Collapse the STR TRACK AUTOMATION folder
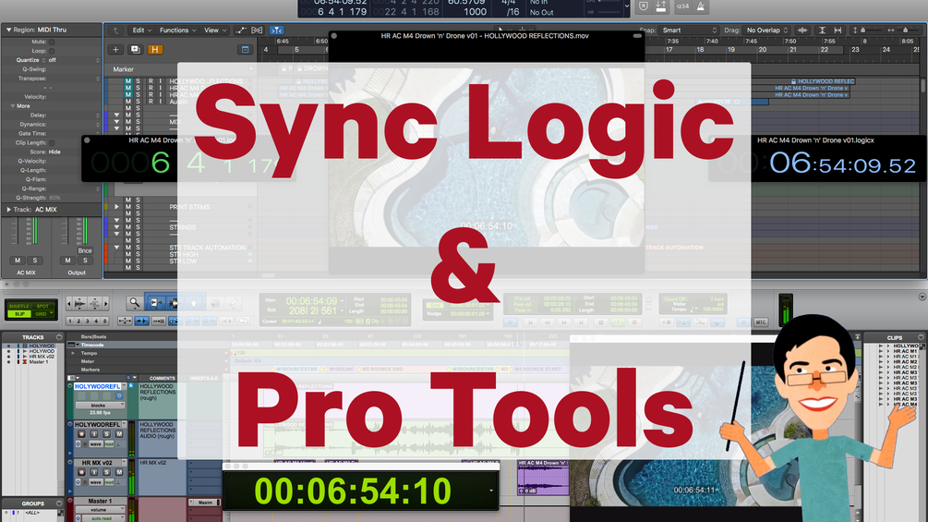 pos(116,248)
